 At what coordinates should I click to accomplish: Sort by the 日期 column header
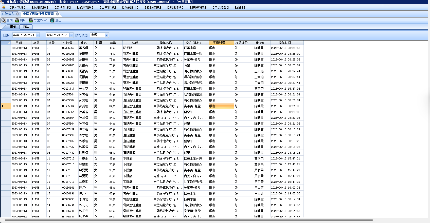click(21, 43)
